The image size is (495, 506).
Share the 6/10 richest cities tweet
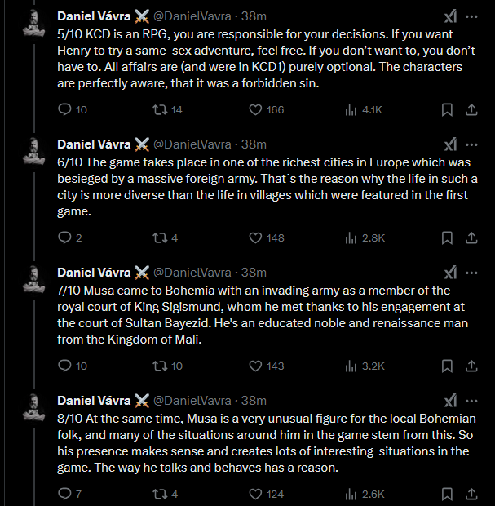coord(471,237)
